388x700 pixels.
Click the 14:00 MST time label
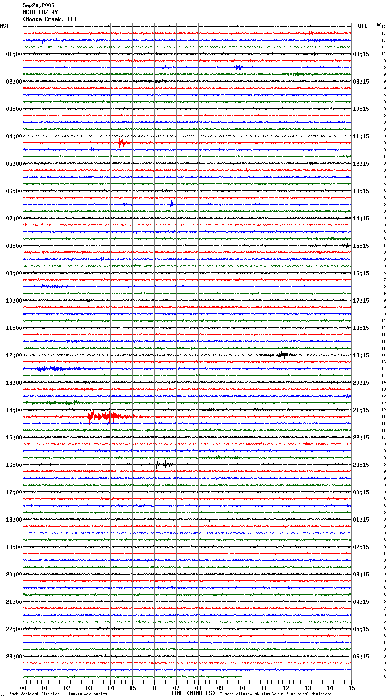coord(14,410)
